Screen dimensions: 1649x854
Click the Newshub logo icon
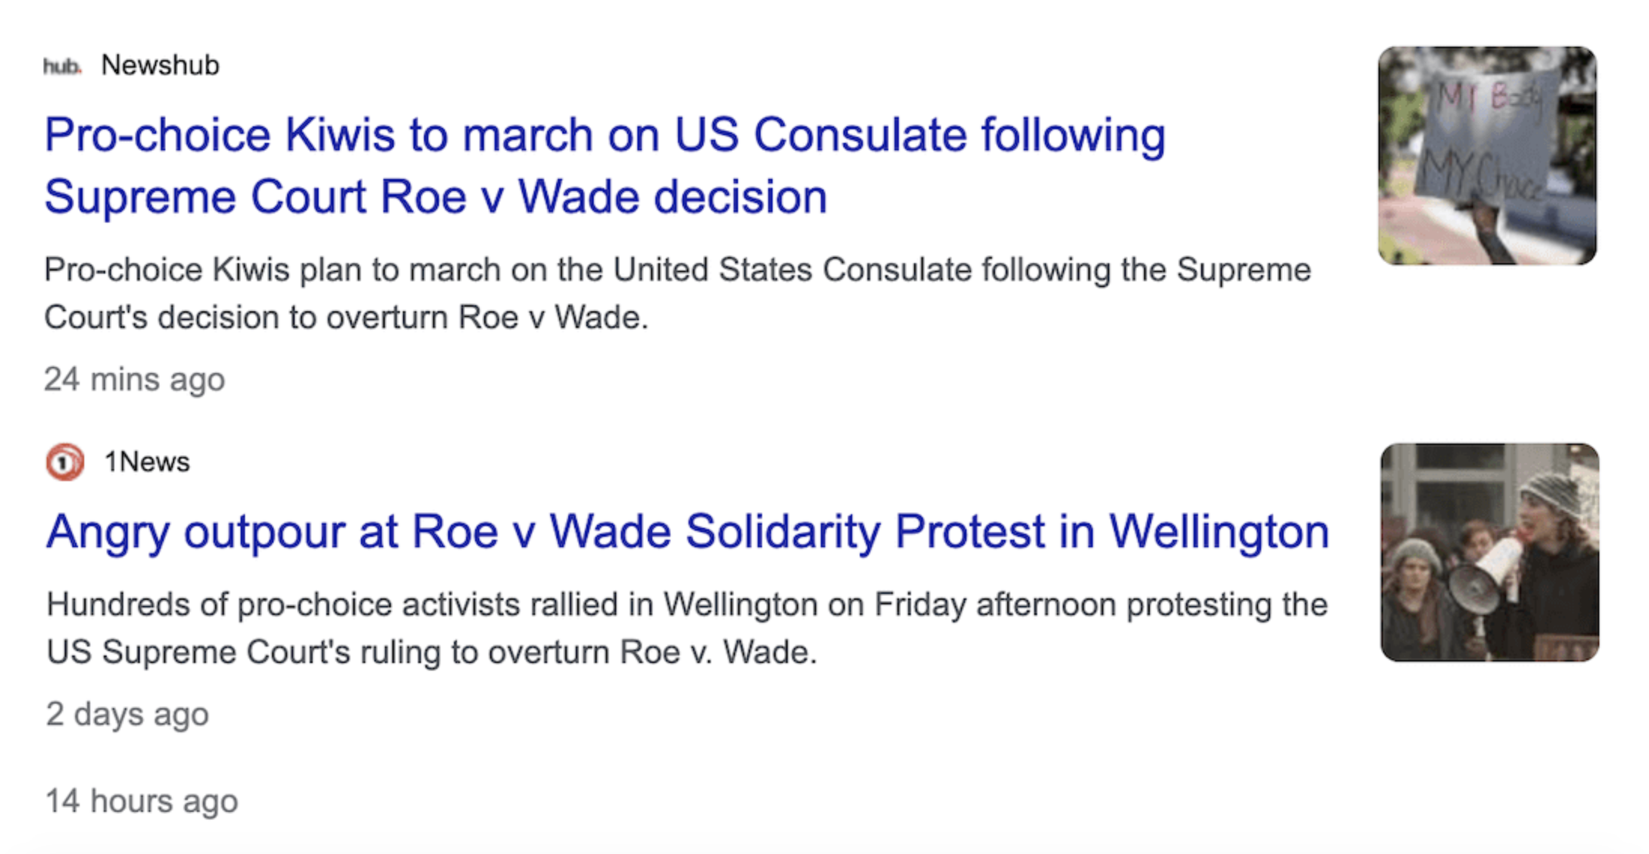coord(62,66)
